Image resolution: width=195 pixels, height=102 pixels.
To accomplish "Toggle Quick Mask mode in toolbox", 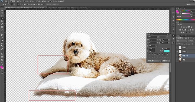I will 2,71.
